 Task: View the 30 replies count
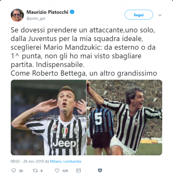tap(21, 171)
